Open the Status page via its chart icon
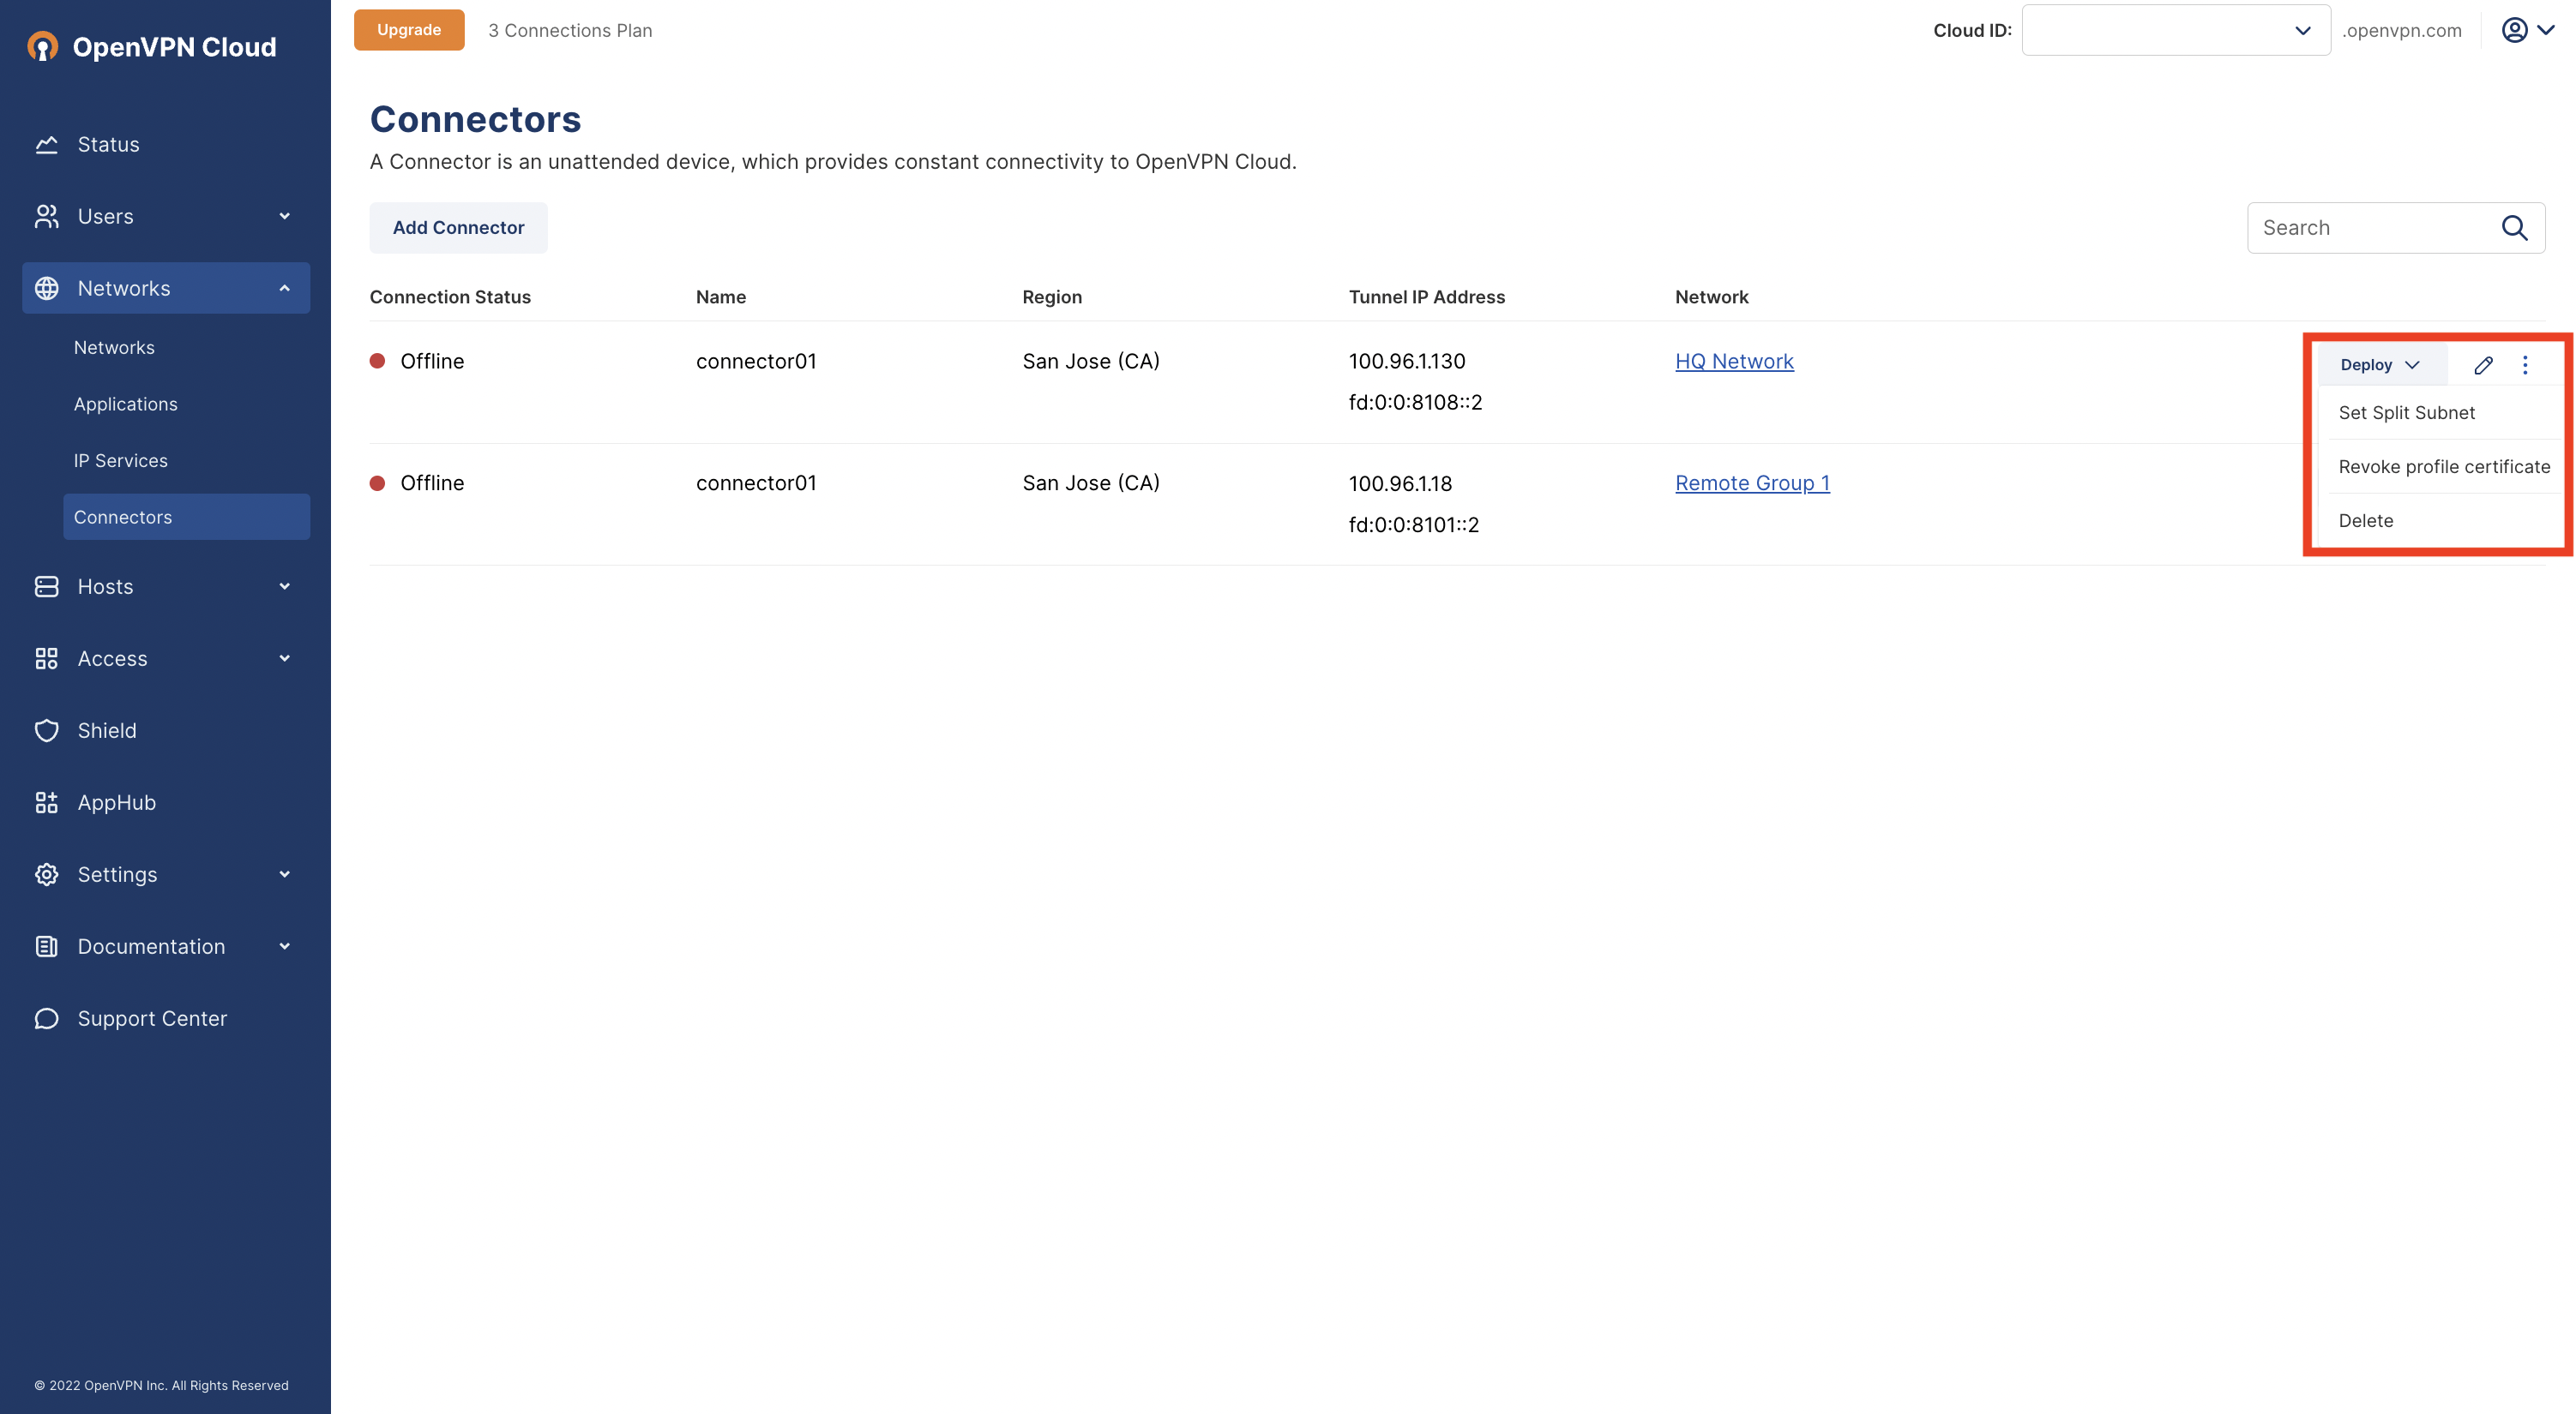 click(x=46, y=144)
